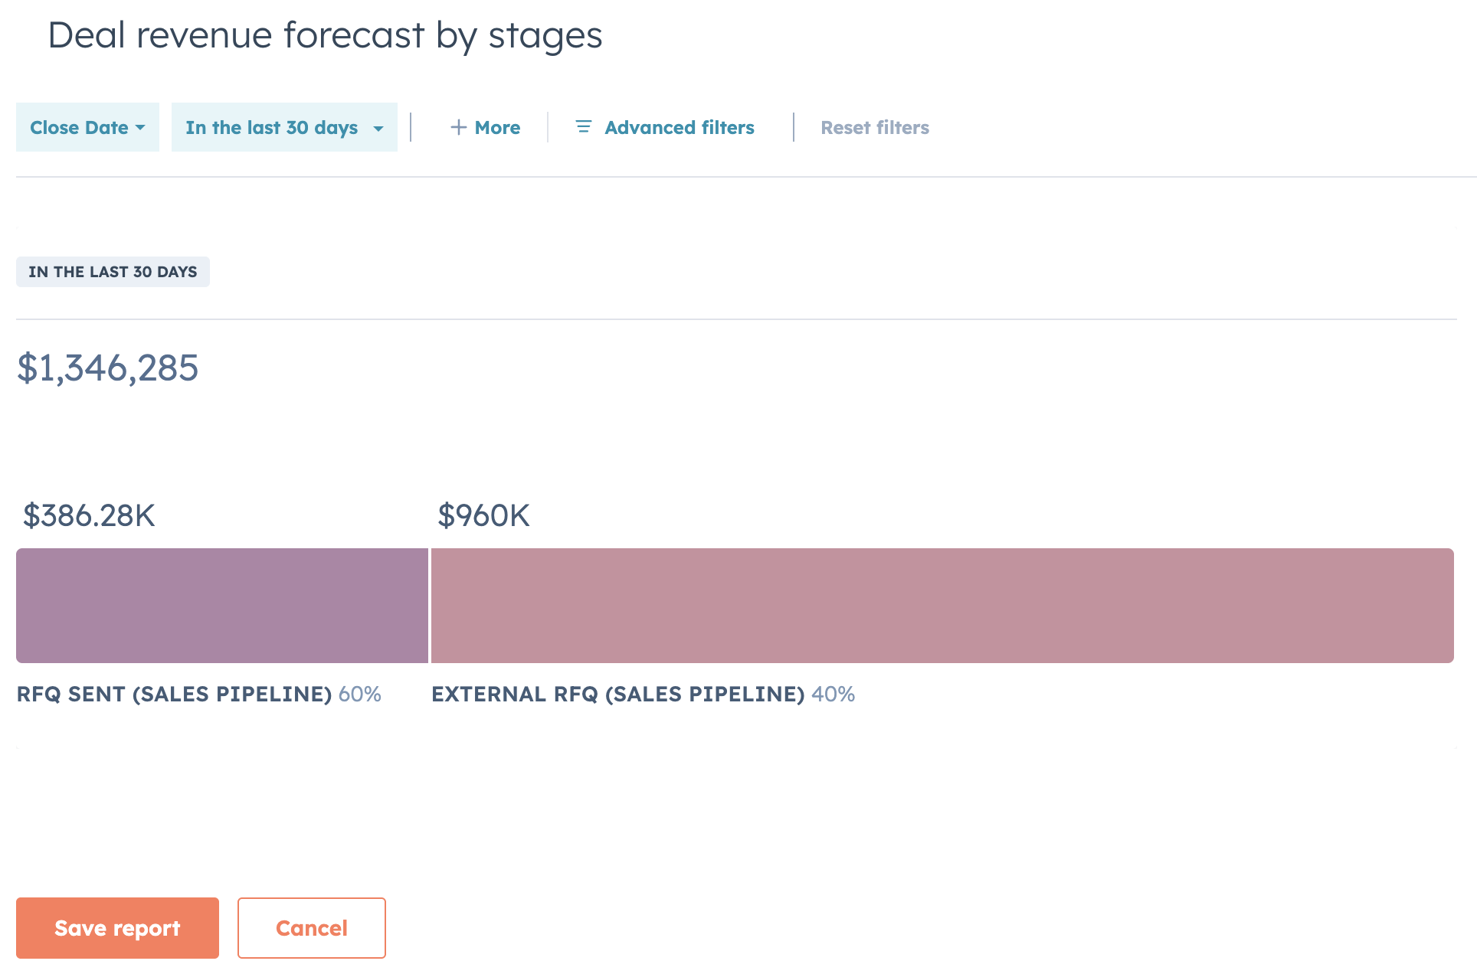Click the 40% probability value
The image size is (1477, 974).
coord(833,695)
